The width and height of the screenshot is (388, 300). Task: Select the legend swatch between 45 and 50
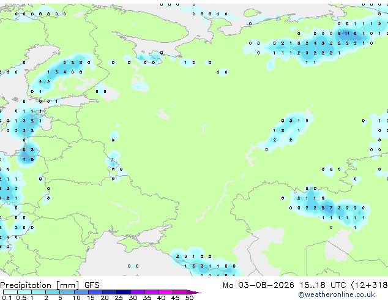pyautogui.click(x=180, y=292)
